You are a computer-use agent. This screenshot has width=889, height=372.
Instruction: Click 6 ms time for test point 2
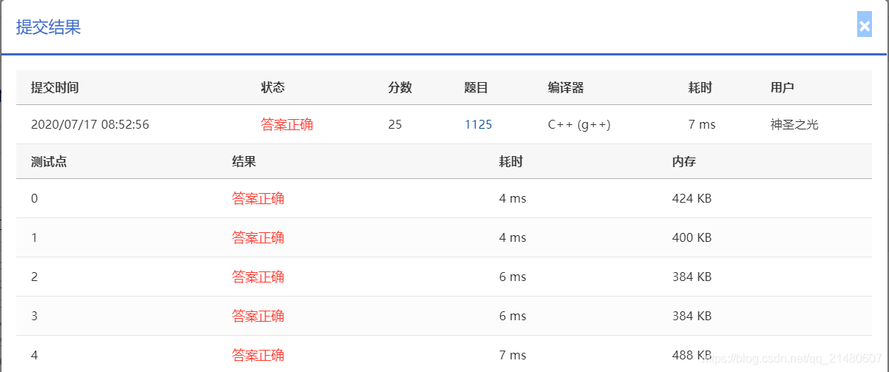tap(513, 277)
